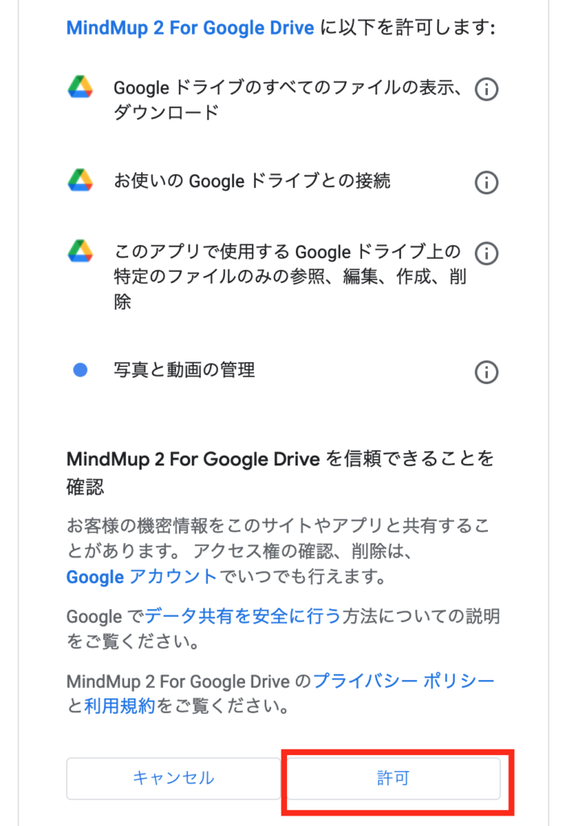Screen dimensions: 567x826
Task: Click blue dot beside photos management
Action: click(x=80, y=369)
